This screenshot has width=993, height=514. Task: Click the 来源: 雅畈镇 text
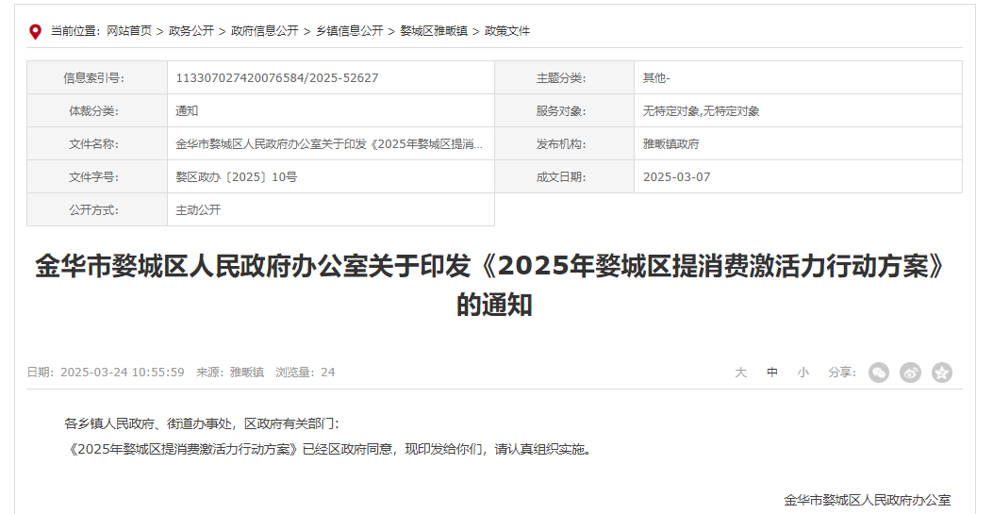[230, 373]
